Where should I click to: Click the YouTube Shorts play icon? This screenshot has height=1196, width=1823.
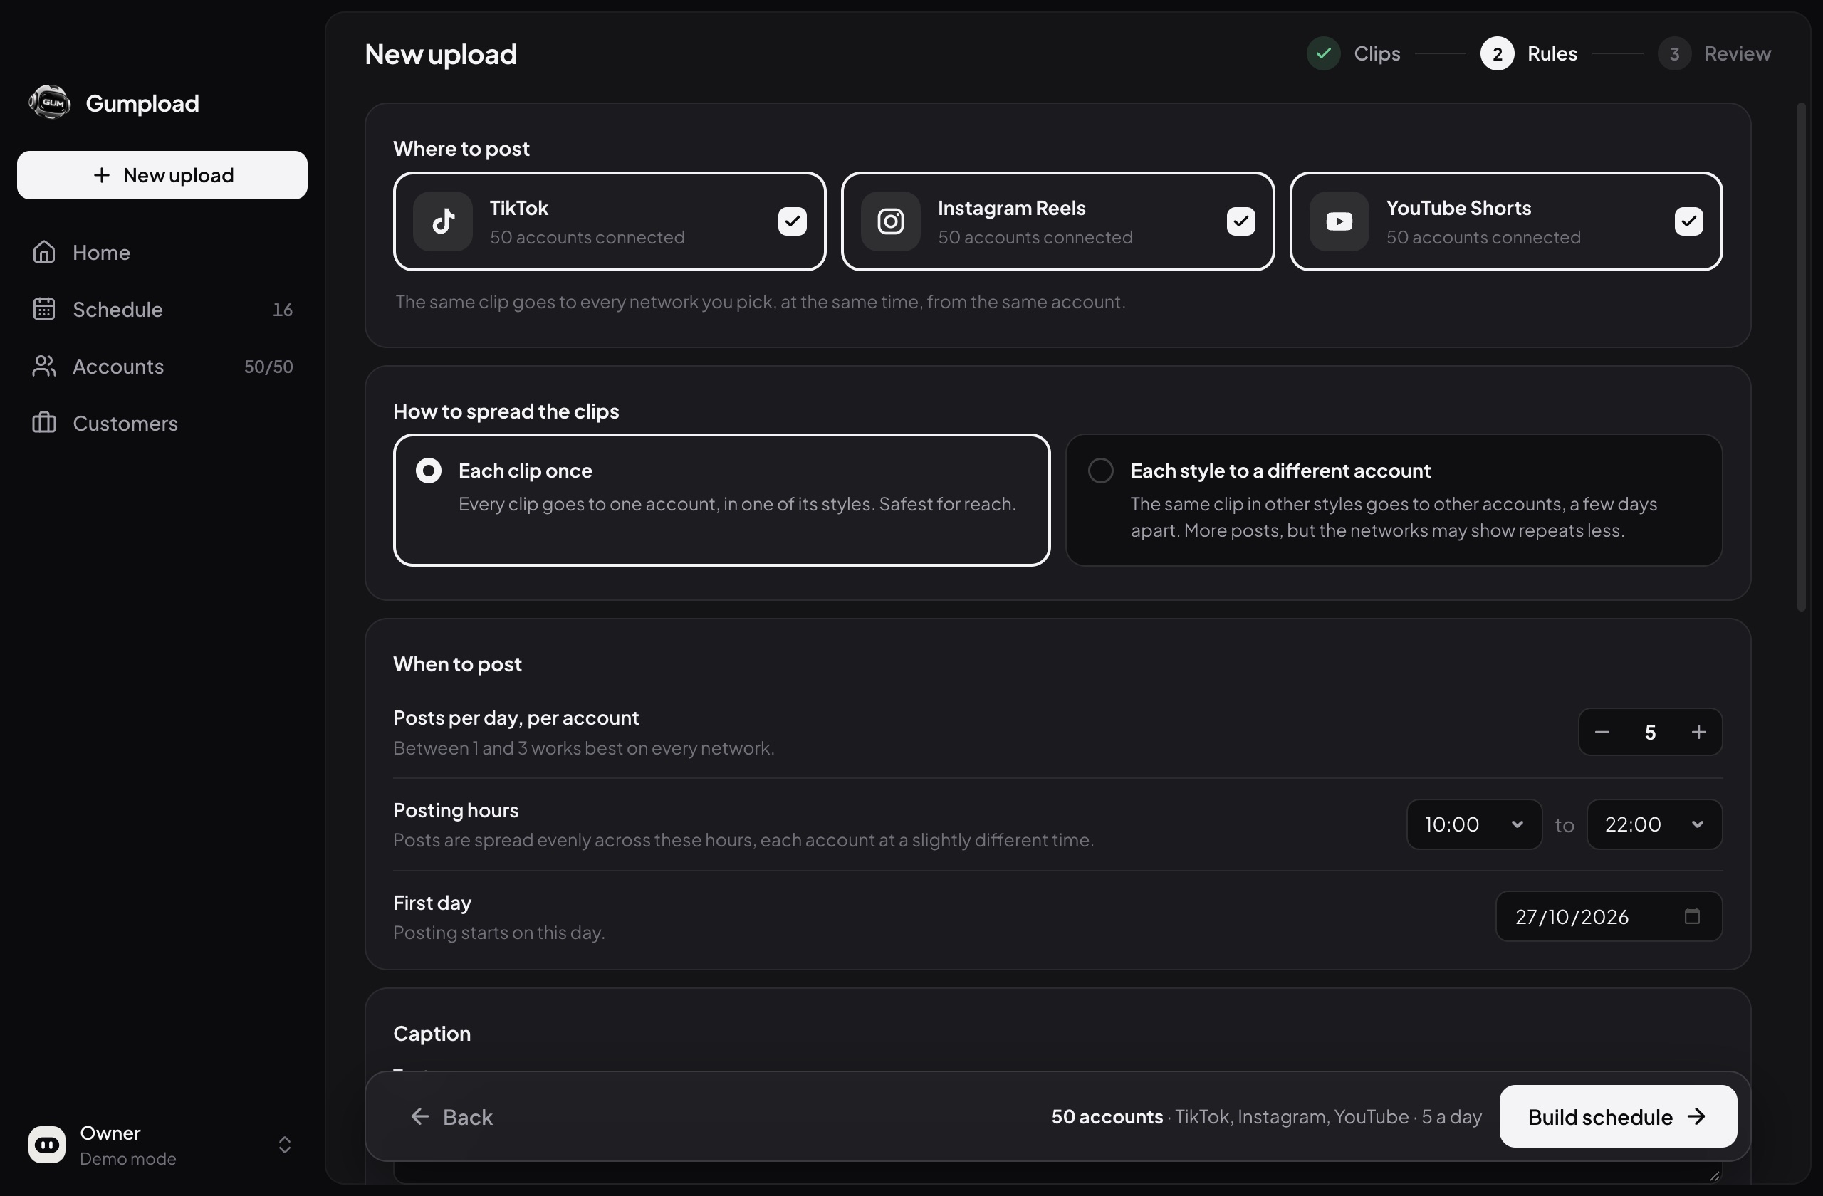click(x=1338, y=221)
